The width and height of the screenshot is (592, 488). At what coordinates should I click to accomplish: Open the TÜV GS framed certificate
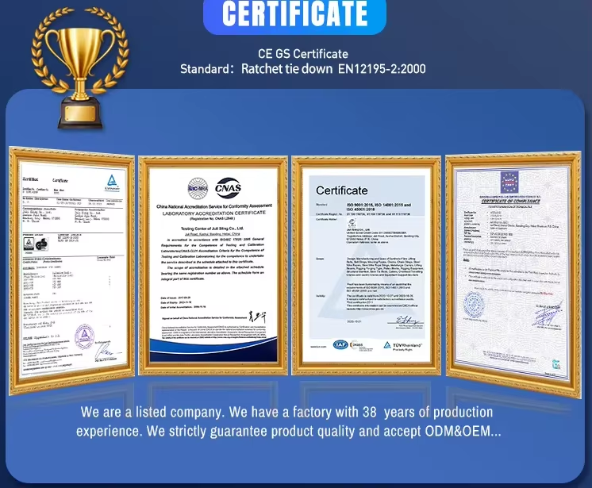coord(71,271)
